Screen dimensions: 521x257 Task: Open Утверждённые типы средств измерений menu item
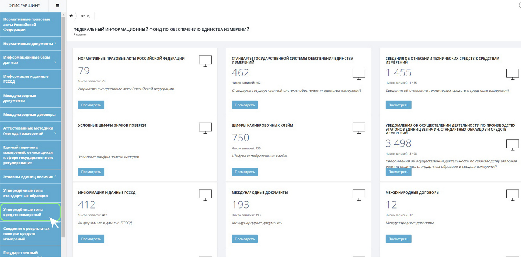point(31,212)
